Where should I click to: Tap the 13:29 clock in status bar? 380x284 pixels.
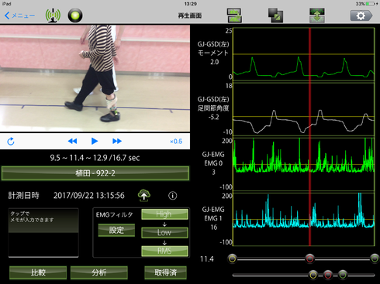pos(191,4)
